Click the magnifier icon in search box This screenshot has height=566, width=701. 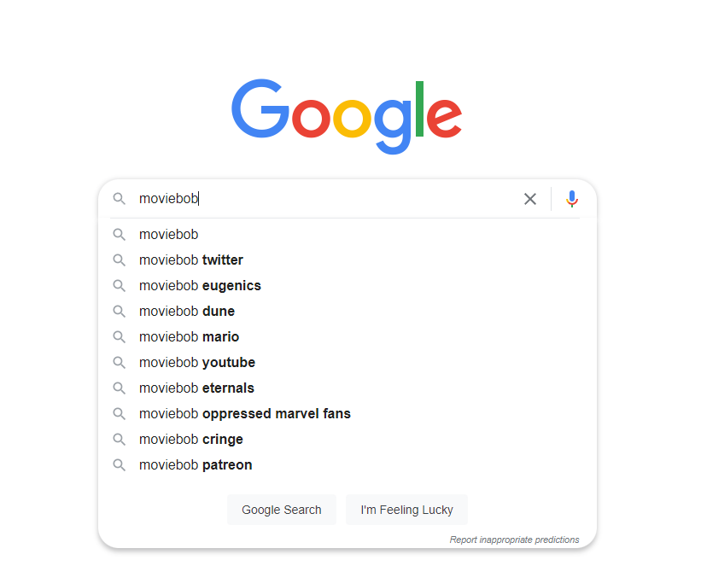(x=120, y=199)
